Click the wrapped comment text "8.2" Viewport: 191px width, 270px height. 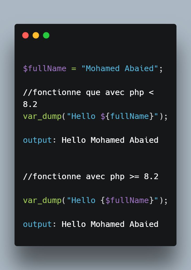(x=30, y=104)
